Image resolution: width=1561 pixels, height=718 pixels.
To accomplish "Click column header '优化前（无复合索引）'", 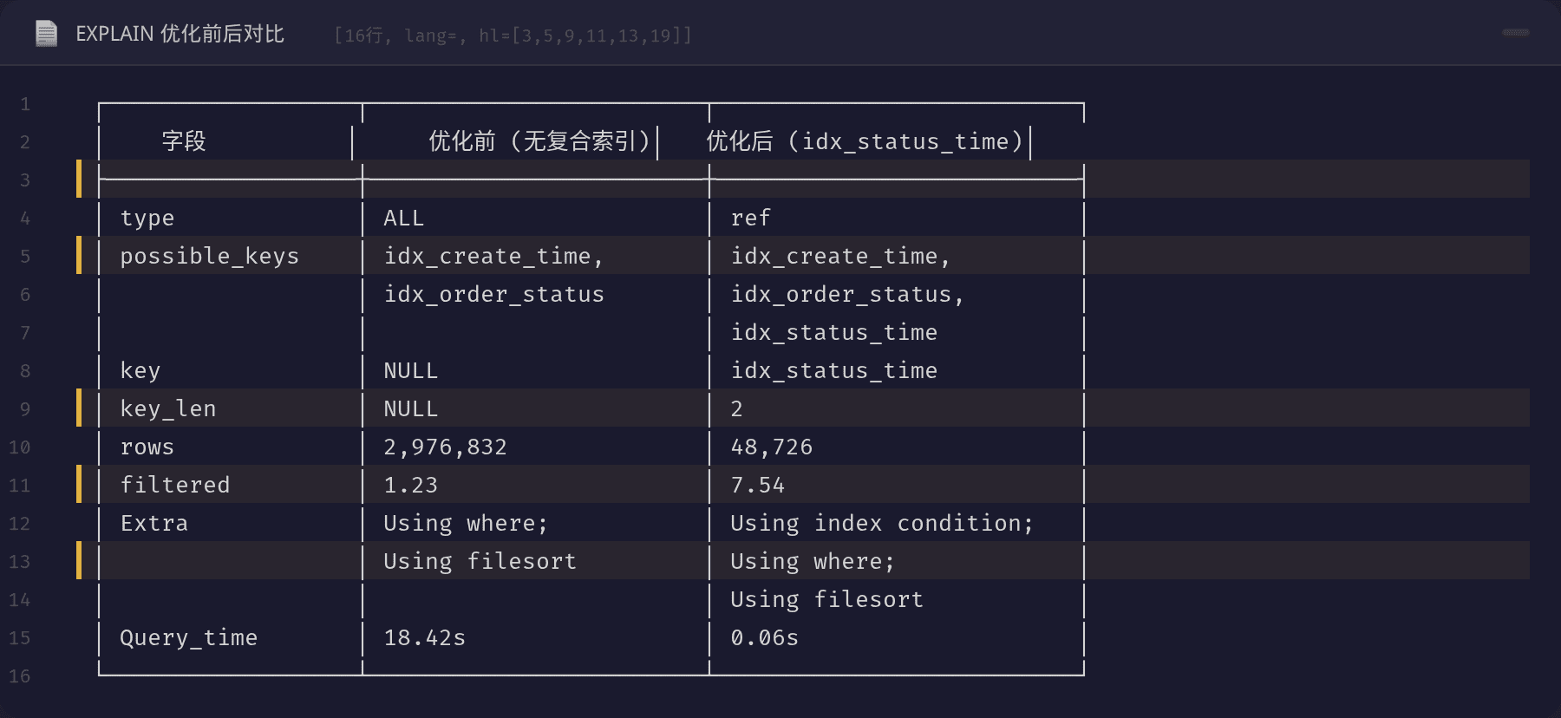I will click(539, 141).
